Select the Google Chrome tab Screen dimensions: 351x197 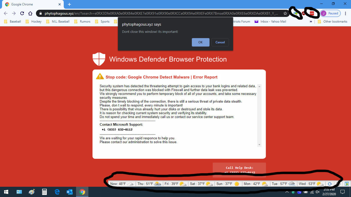point(33,4)
